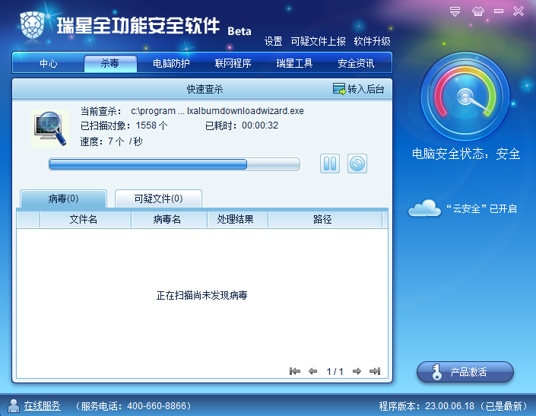Image resolution: width=536 pixels, height=416 pixels.
Task: Click the security status gauge
Action: (x=465, y=97)
